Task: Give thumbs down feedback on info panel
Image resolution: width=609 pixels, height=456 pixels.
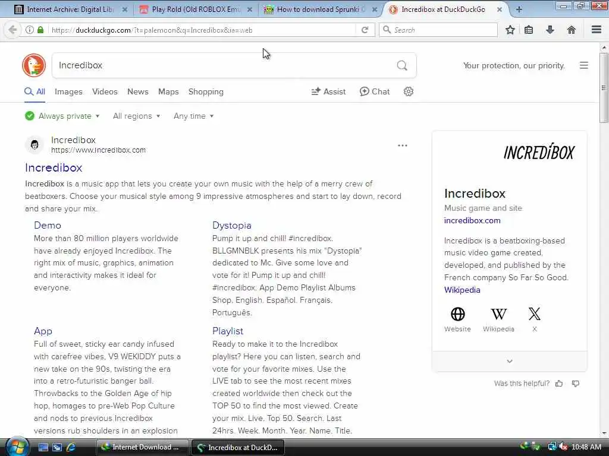Action: pos(576,384)
